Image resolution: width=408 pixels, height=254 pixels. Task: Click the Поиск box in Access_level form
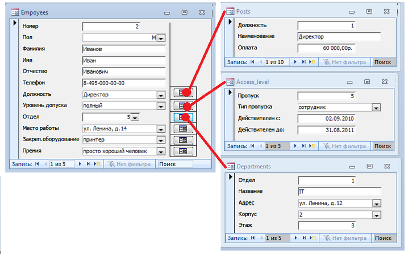pyautogui.click(x=383, y=146)
